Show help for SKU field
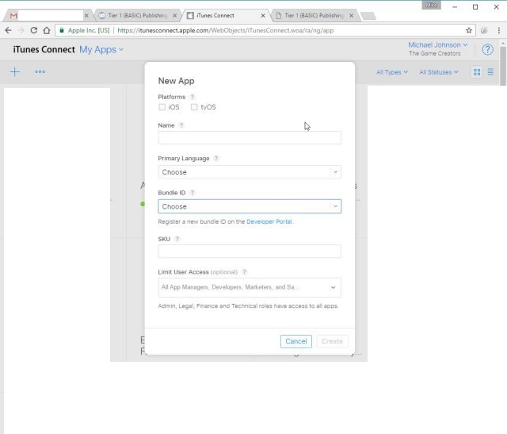 tap(177, 239)
